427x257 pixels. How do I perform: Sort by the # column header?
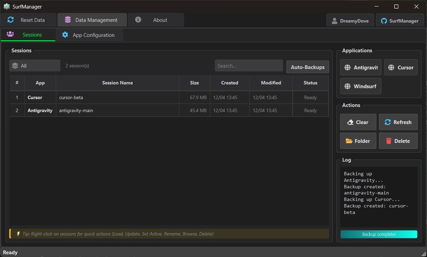tap(17, 83)
